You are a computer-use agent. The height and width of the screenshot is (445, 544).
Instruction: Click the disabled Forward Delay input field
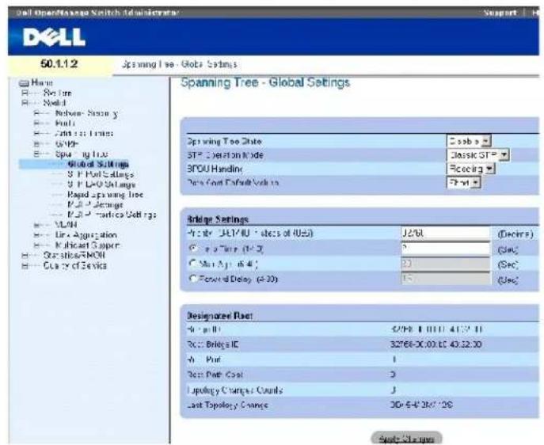(x=446, y=280)
